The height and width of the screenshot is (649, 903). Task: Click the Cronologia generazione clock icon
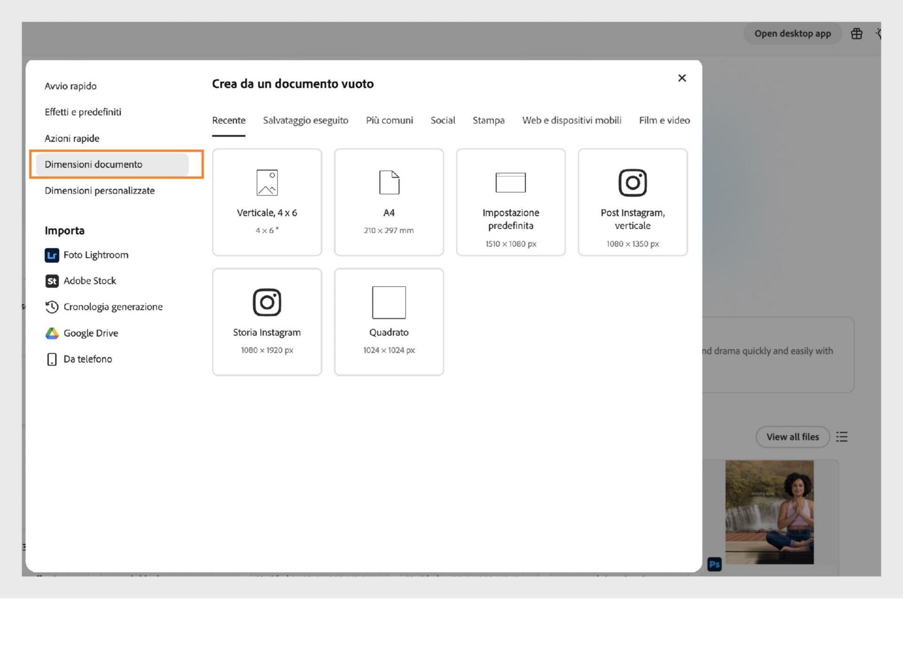coord(52,307)
